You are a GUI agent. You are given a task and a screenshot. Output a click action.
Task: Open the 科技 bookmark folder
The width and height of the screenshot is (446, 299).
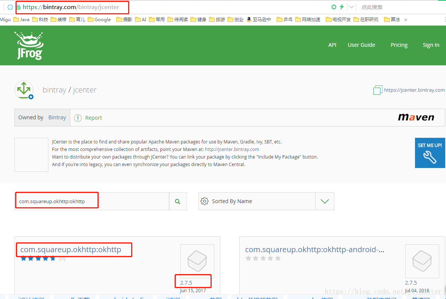(40, 19)
